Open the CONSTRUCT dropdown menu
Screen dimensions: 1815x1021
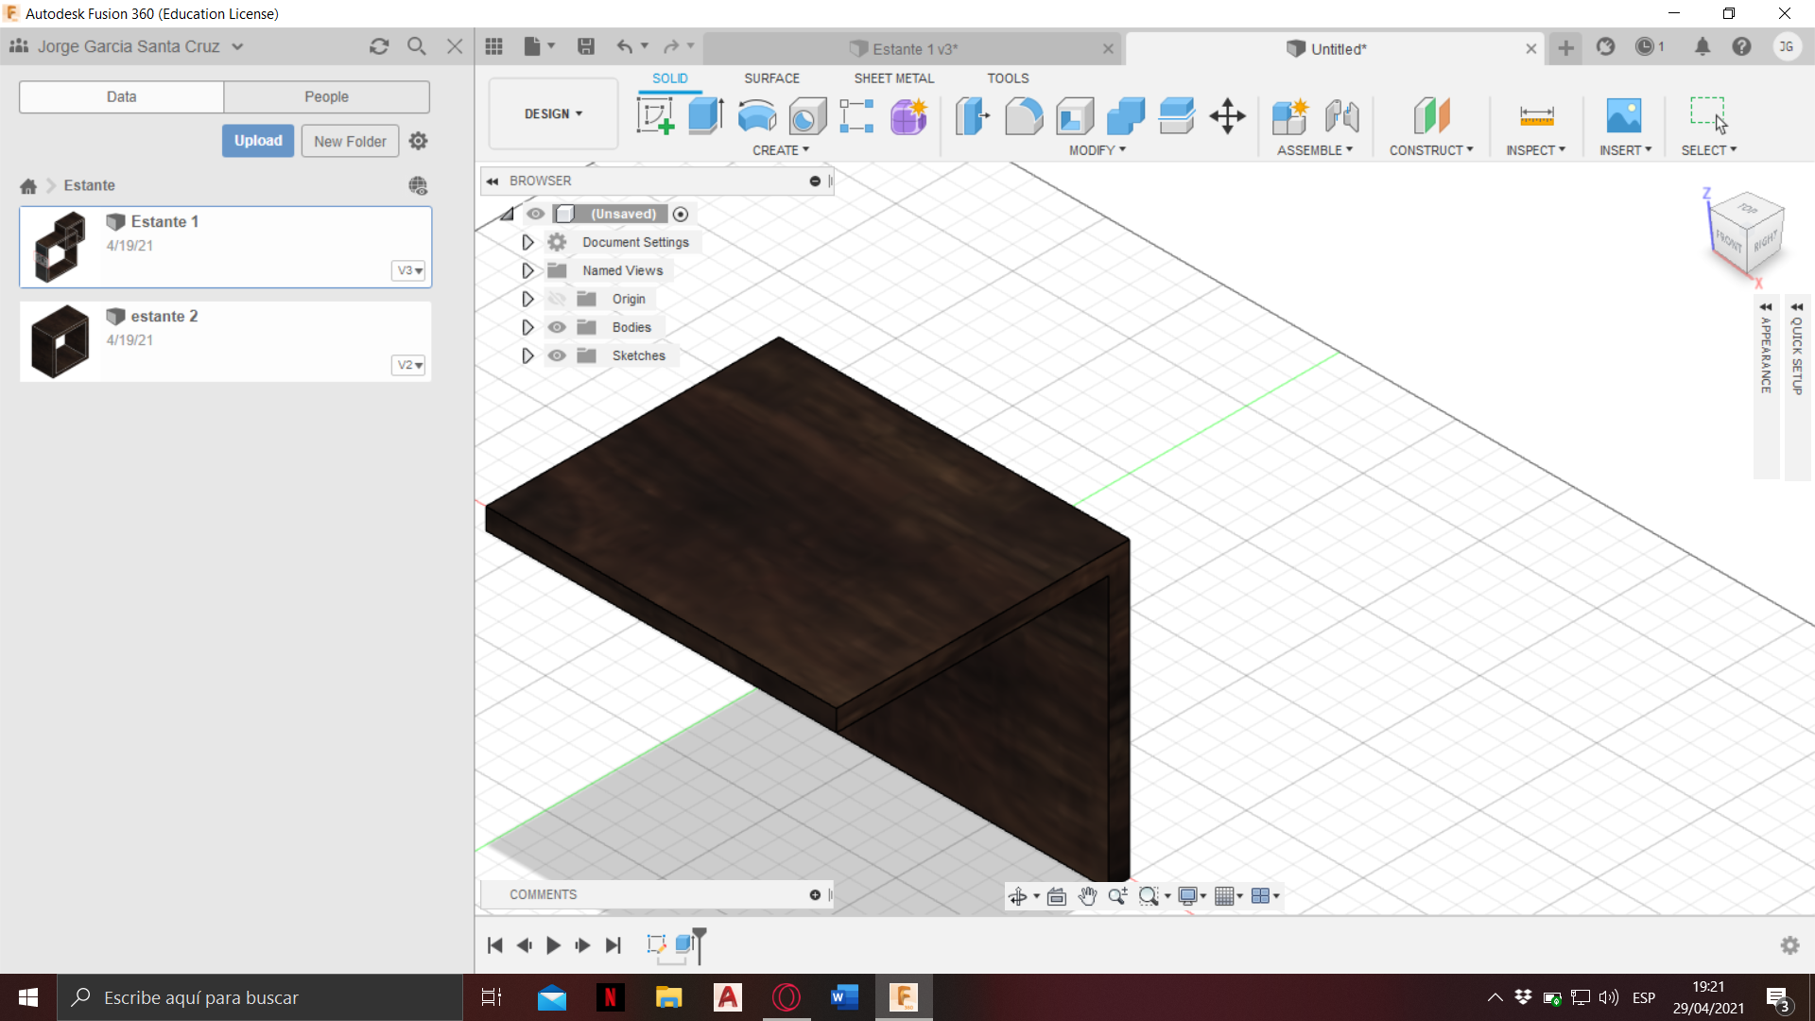click(x=1431, y=150)
